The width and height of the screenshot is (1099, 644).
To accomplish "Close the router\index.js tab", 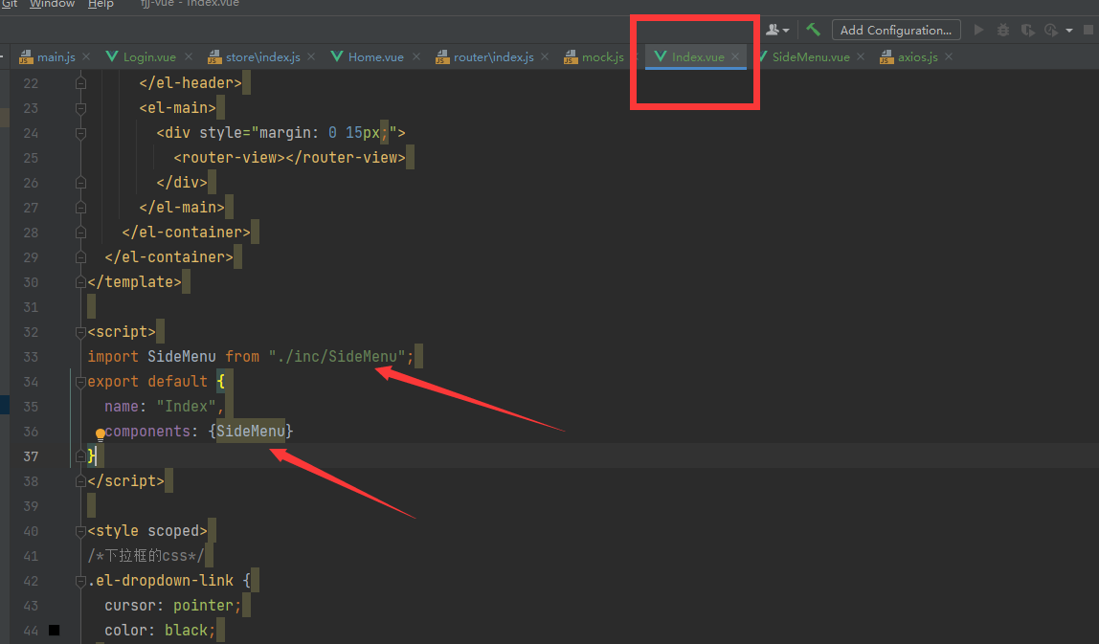I will tap(546, 56).
